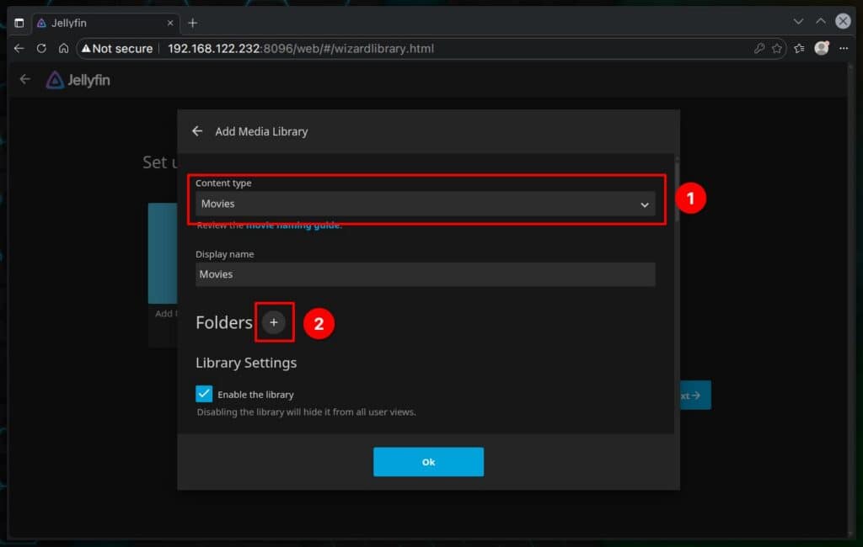
Task: Click the Display name input field
Action: [425, 274]
